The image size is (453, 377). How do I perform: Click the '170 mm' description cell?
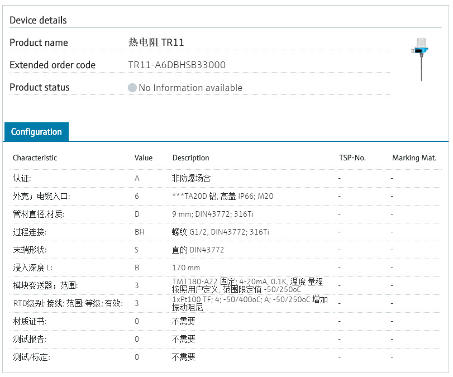(x=186, y=268)
